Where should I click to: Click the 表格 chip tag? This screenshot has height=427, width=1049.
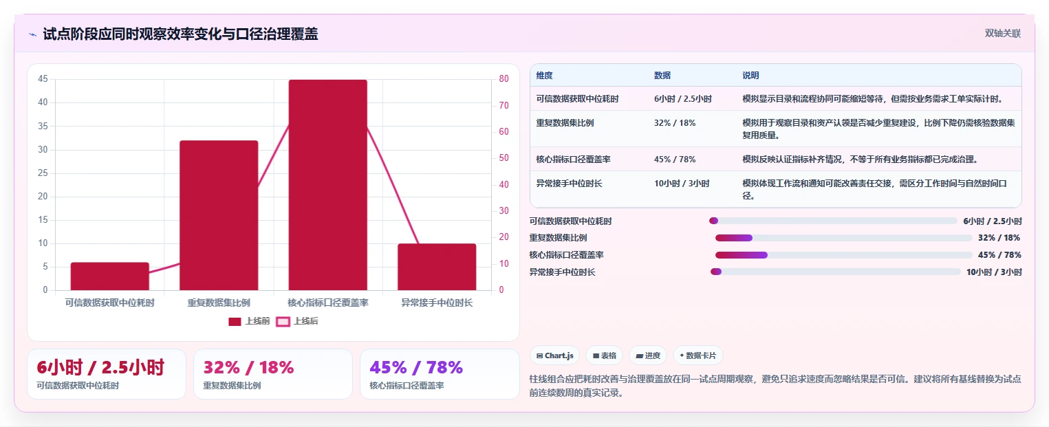coord(604,355)
